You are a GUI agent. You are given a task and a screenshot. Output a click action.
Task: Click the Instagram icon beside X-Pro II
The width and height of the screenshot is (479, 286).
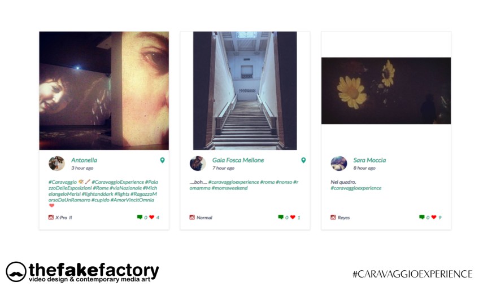click(x=51, y=217)
